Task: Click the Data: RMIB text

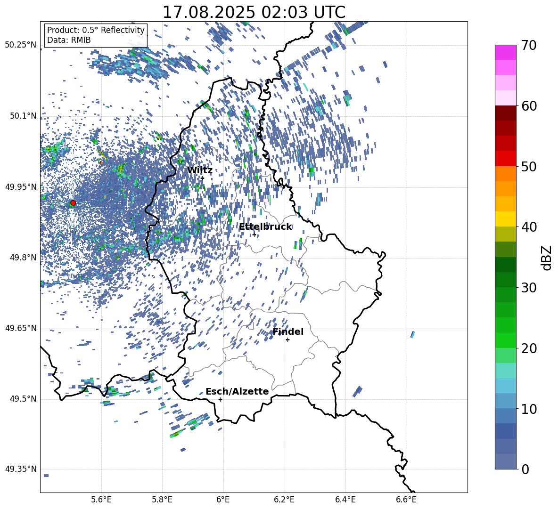Action: pyautogui.click(x=69, y=40)
